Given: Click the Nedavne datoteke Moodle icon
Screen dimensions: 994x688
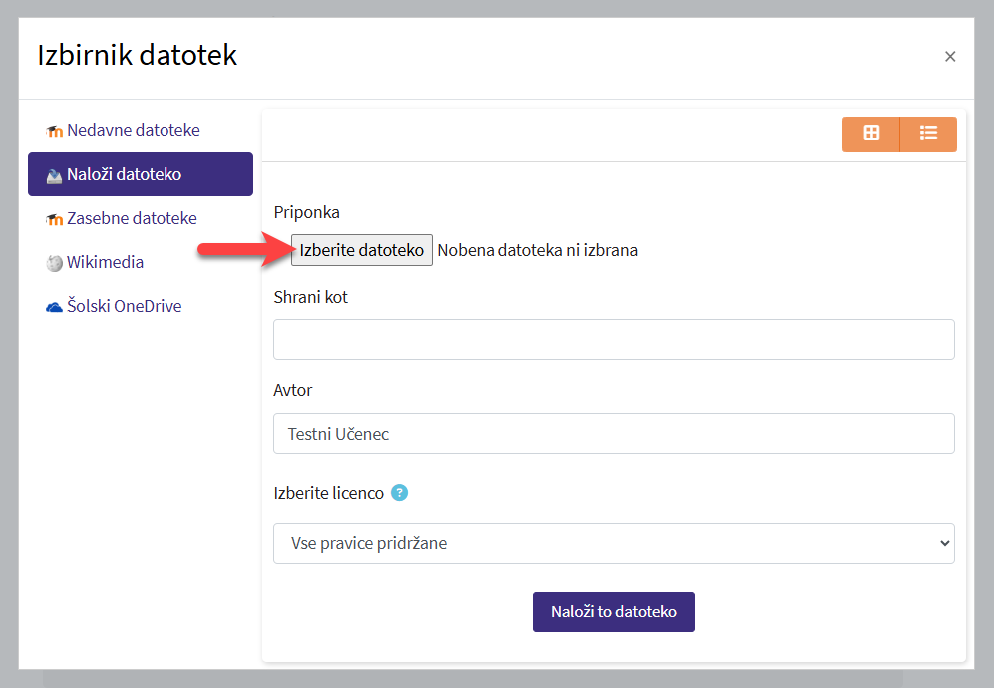Looking at the screenshot, I should 54,131.
